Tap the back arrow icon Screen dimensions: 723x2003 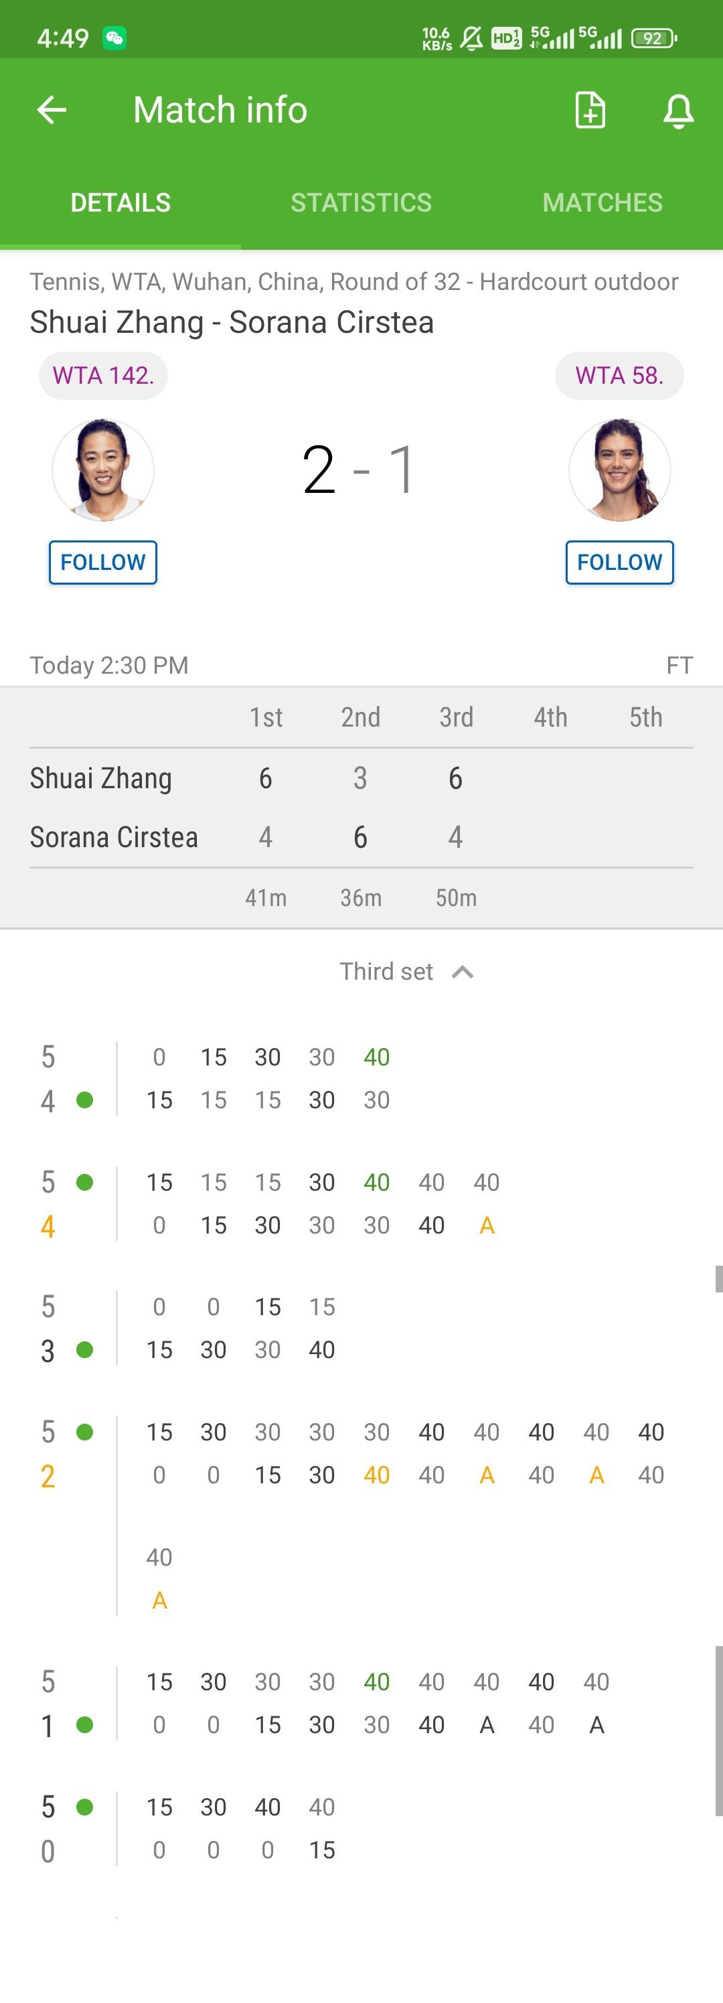pos(52,110)
